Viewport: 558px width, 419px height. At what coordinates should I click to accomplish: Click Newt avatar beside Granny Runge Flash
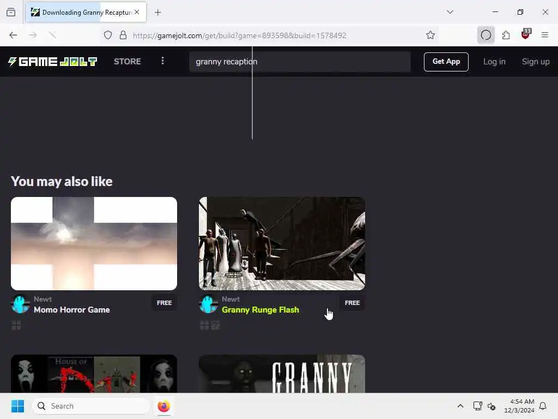tap(208, 304)
